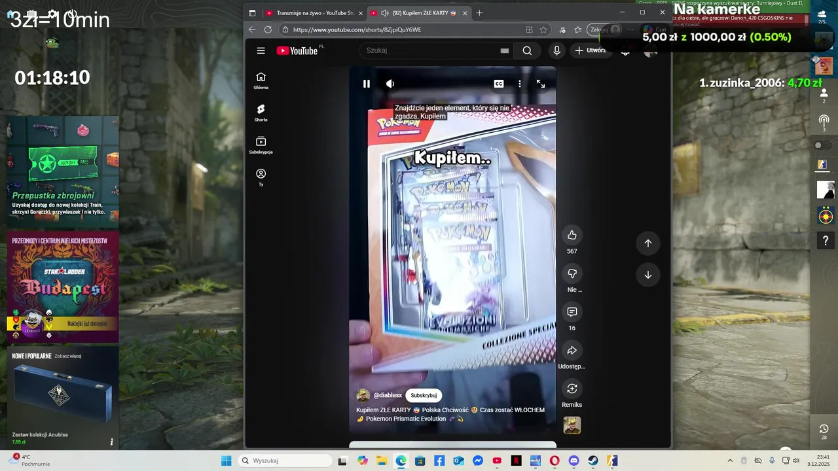
Task: Click the YouTube search magnifier button
Action: coord(527,50)
